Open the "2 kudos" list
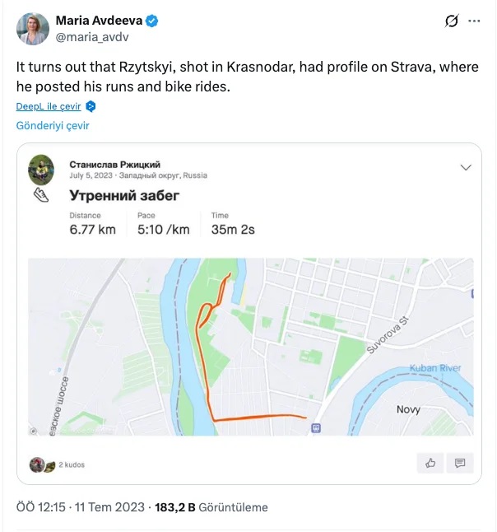Screen dimensions: 497x532 click(x=72, y=465)
